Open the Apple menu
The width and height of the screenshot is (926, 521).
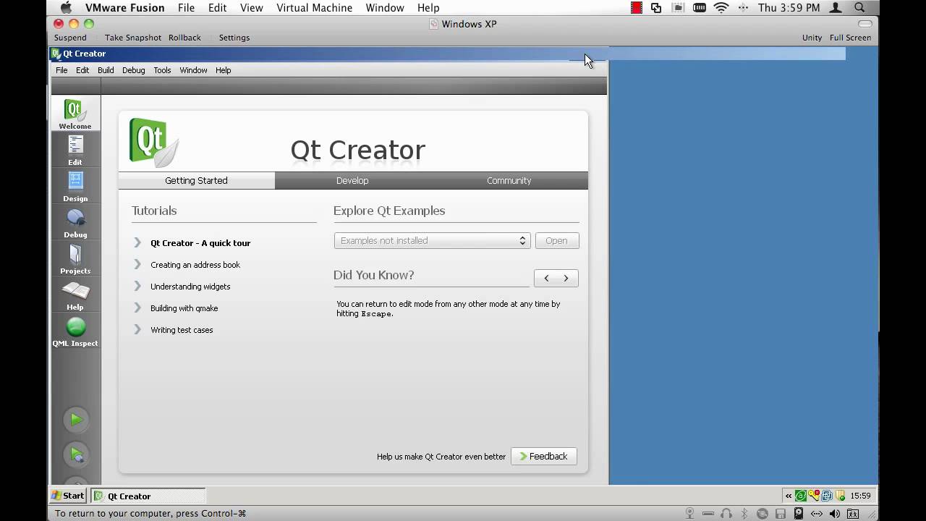pos(66,8)
